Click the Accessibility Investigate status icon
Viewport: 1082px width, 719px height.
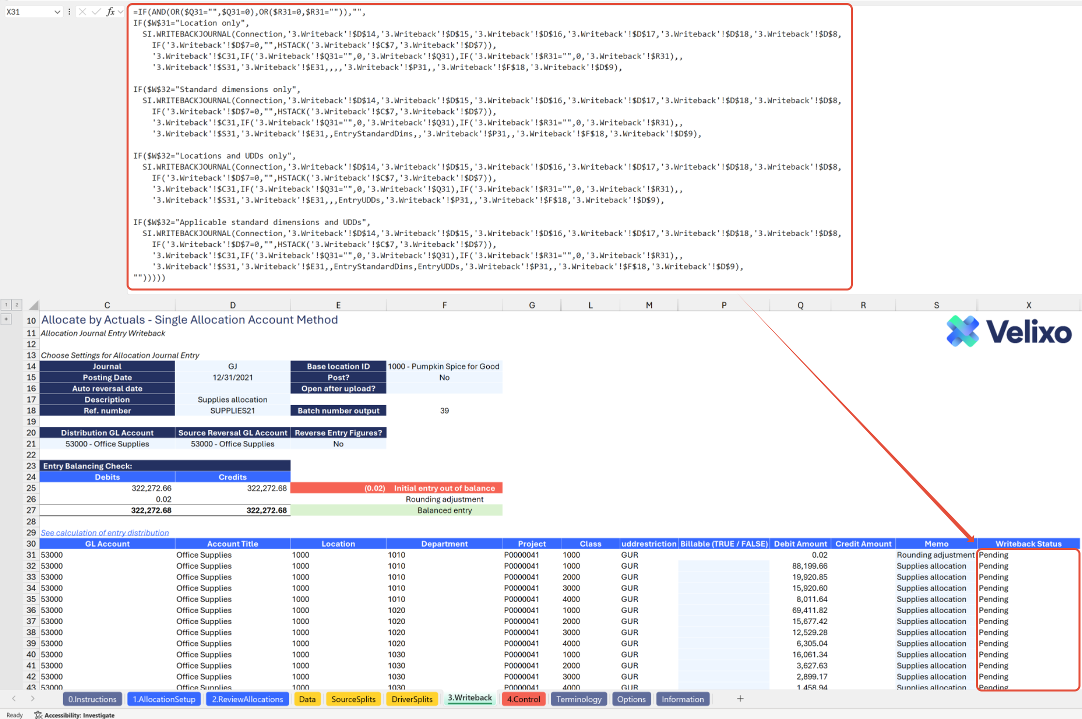coord(39,715)
